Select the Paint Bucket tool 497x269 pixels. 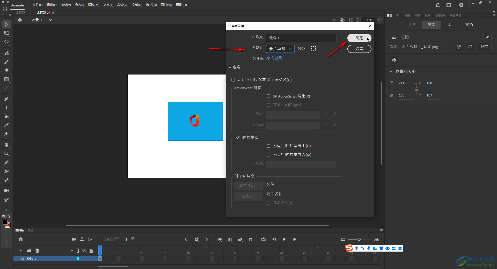(6, 116)
